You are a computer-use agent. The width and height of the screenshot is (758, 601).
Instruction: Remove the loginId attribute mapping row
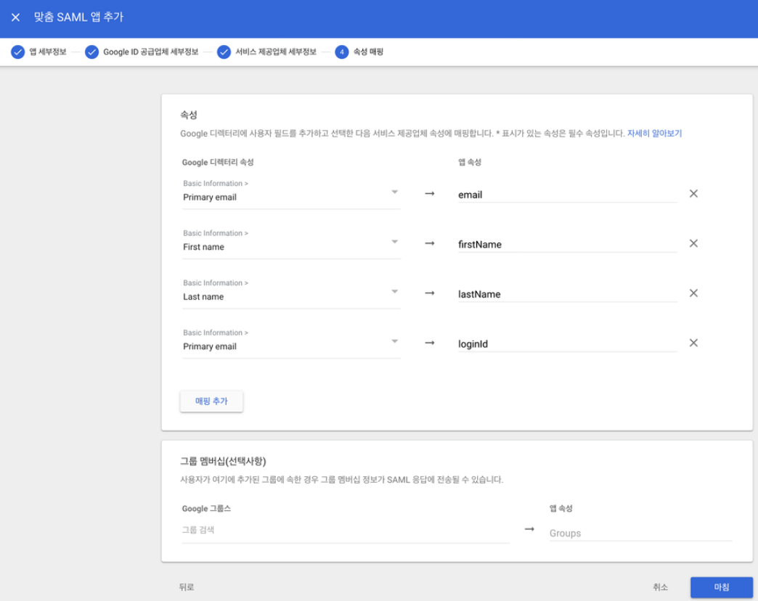[x=693, y=342]
